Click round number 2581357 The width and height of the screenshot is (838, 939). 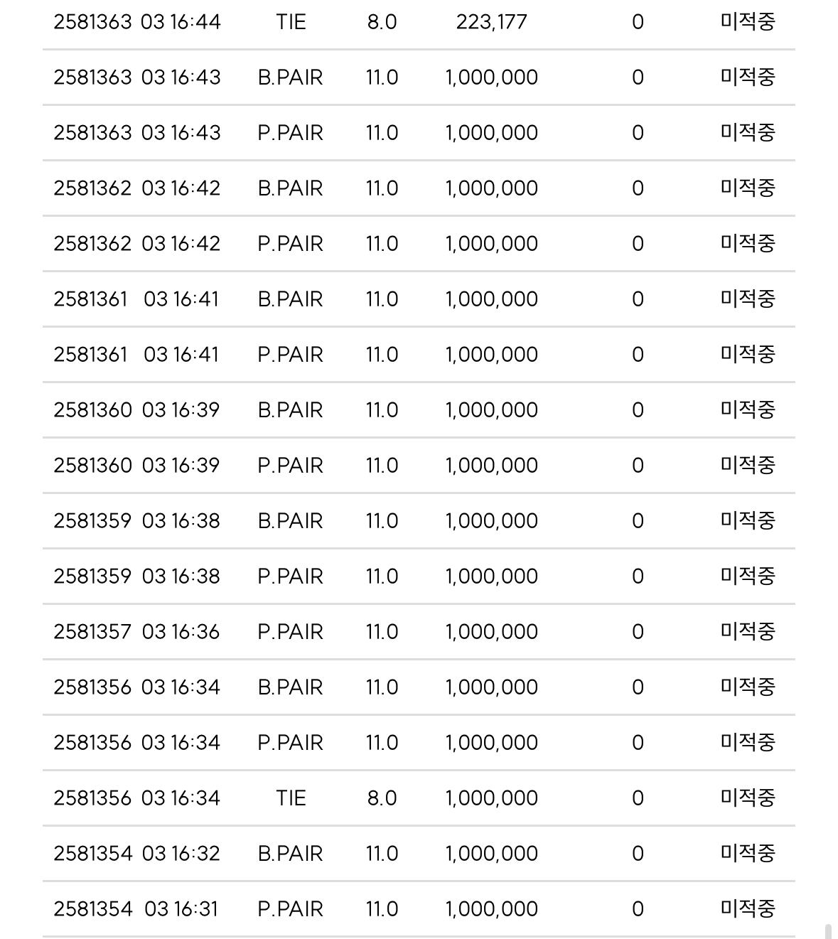(92, 632)
